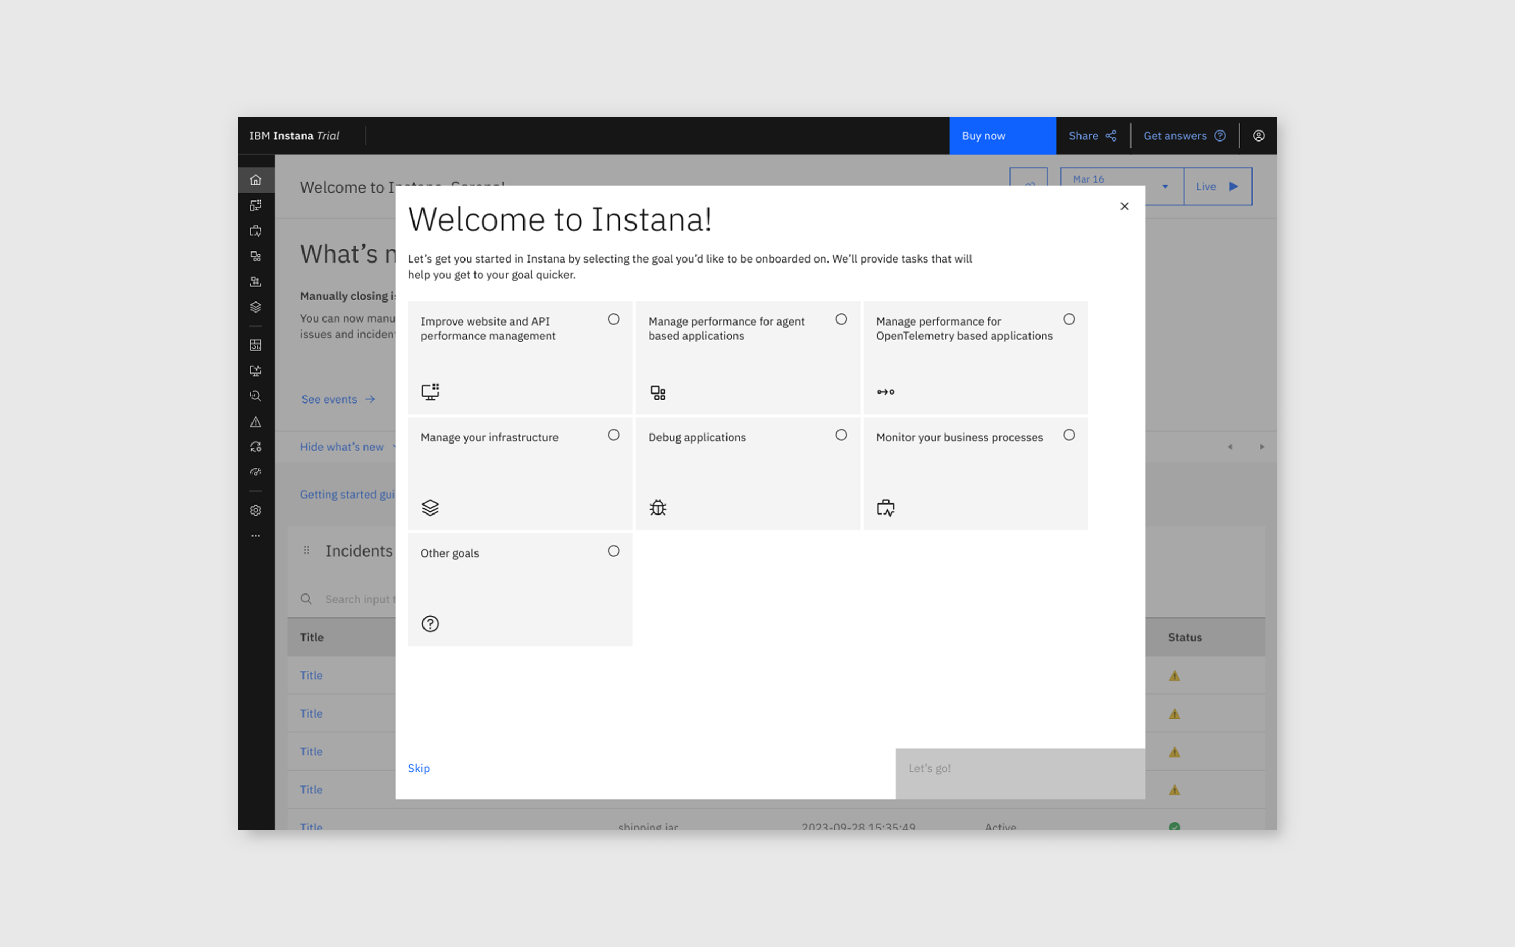Open the fourth Title link in Incidents table
The height and width of the screenshot is (947, 1515).
point(311,790)
